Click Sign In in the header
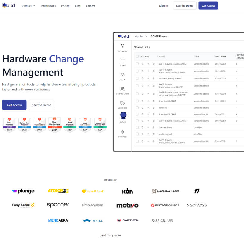Screen dimensions: 244x238 point(164,6)
